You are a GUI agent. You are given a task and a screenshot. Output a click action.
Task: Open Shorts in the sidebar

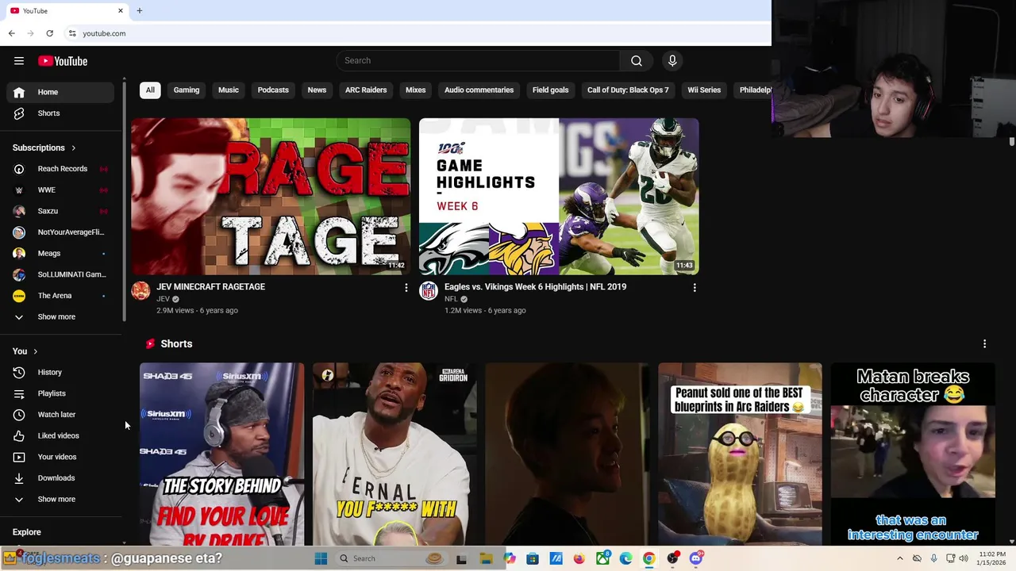pos(60,113)
